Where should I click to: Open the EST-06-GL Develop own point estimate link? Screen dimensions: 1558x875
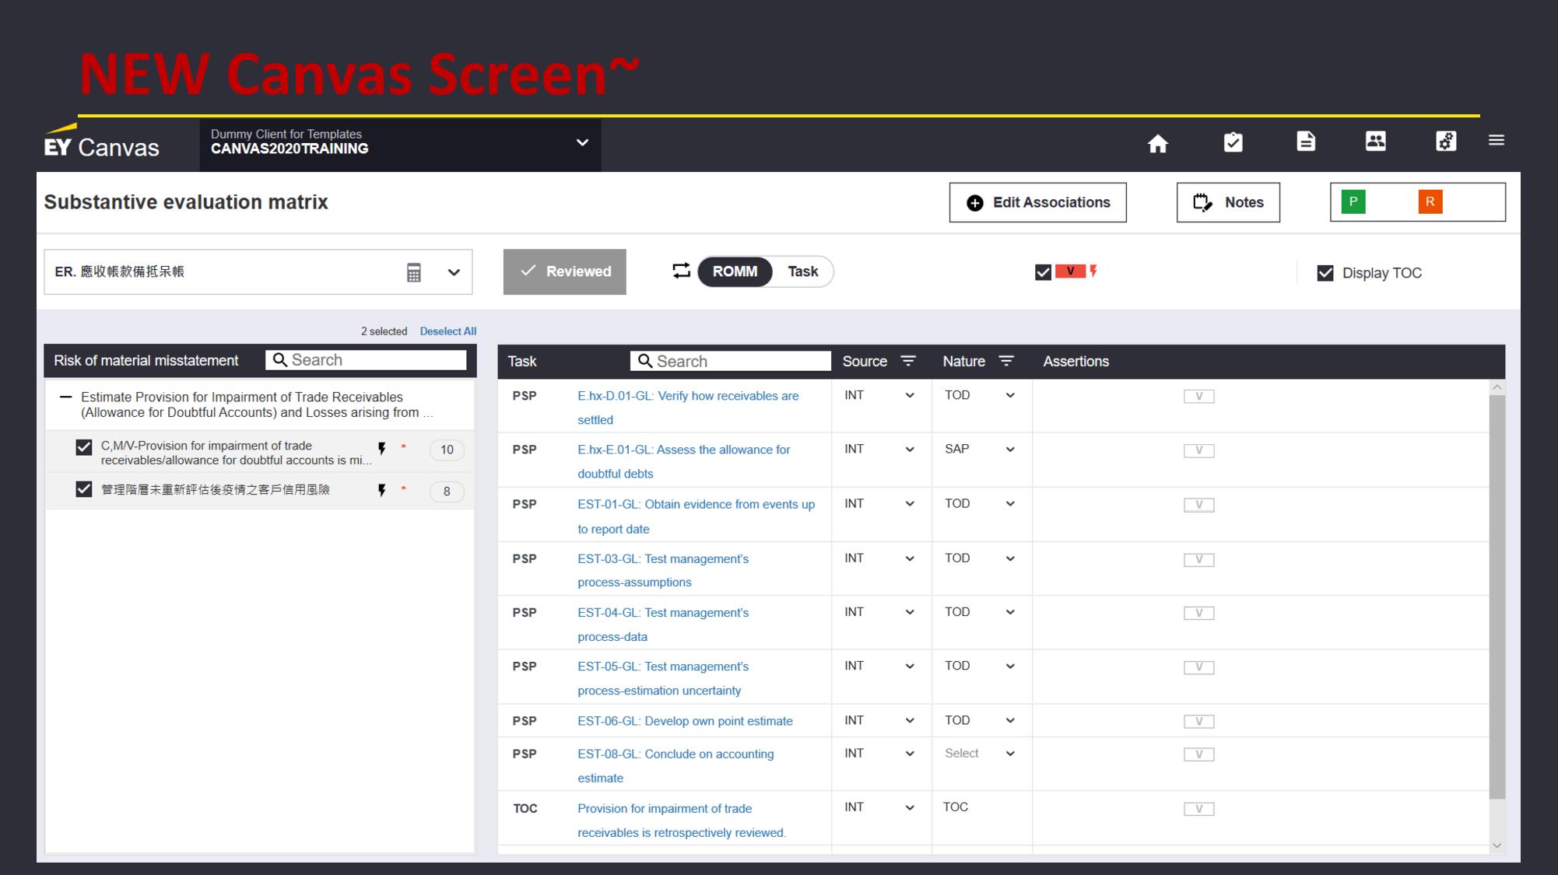pyautogui.click(x=685, y=721)
